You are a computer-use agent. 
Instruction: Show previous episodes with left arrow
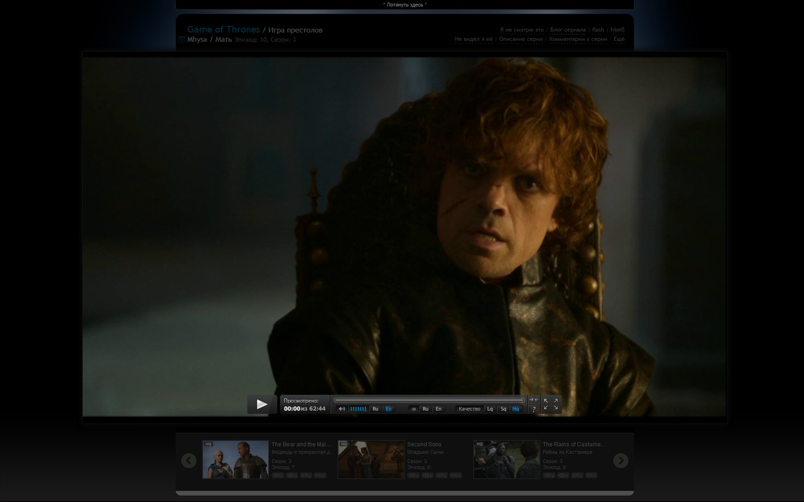click(189, 461)
